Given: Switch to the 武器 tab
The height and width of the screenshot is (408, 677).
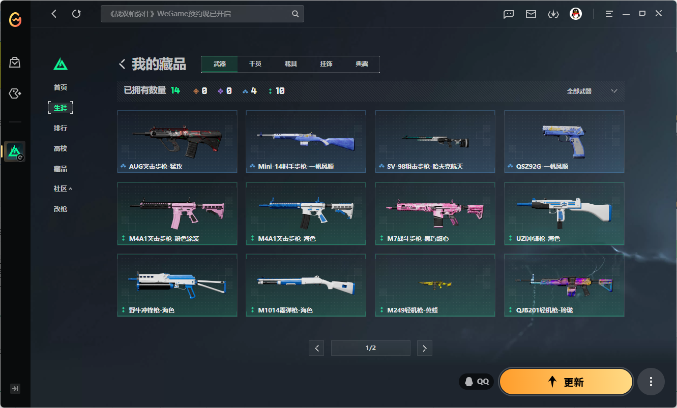Looking at the screenshot, I should click(220, 64).
